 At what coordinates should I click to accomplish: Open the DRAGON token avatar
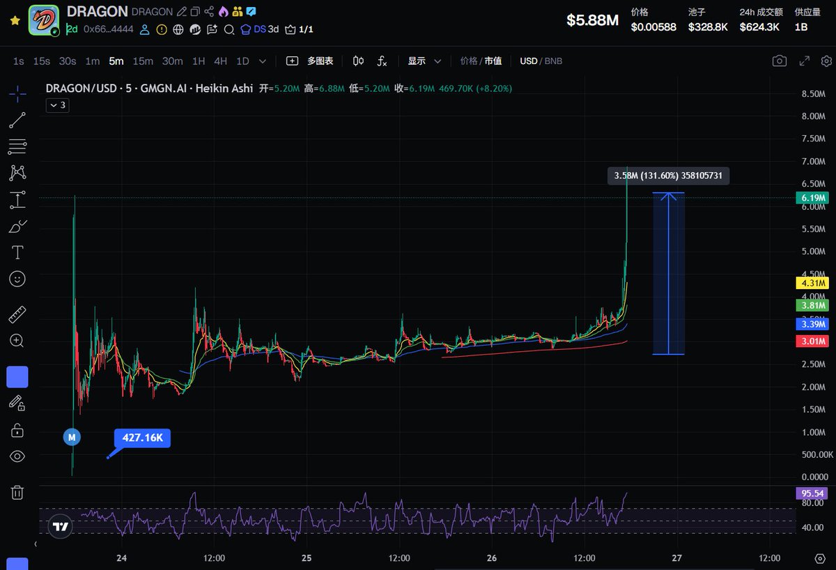pos(43,21)
